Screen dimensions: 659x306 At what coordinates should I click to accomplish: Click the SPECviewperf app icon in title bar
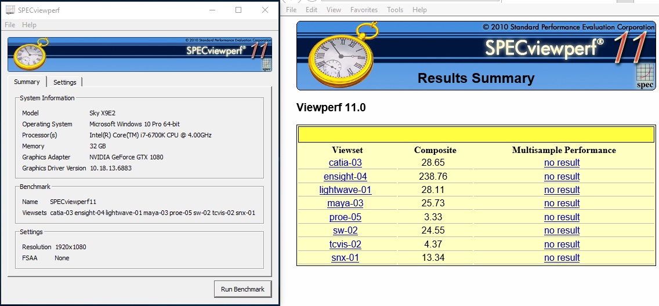point(10,10)
